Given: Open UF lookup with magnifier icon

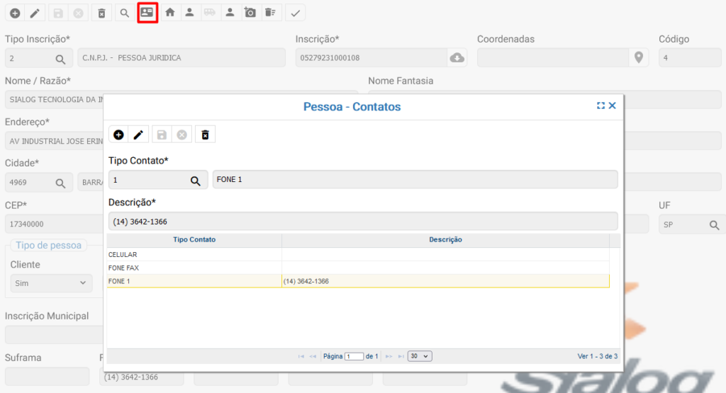Looking at the screenshot, I should tap(714, 225).
